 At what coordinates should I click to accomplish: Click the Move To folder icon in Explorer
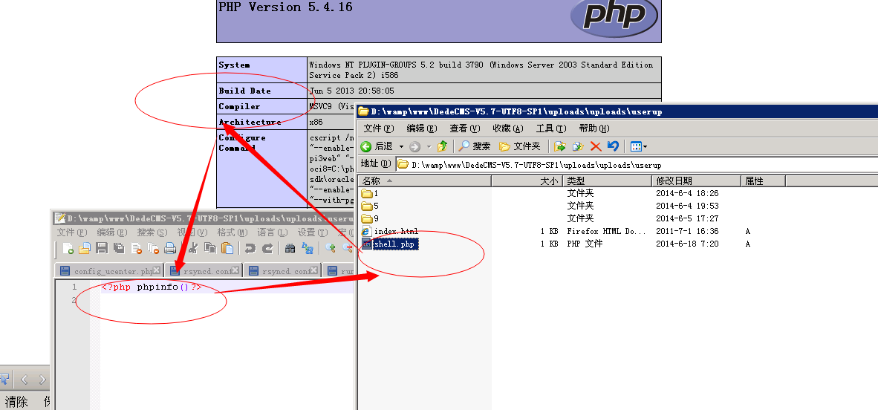point(559,147)
